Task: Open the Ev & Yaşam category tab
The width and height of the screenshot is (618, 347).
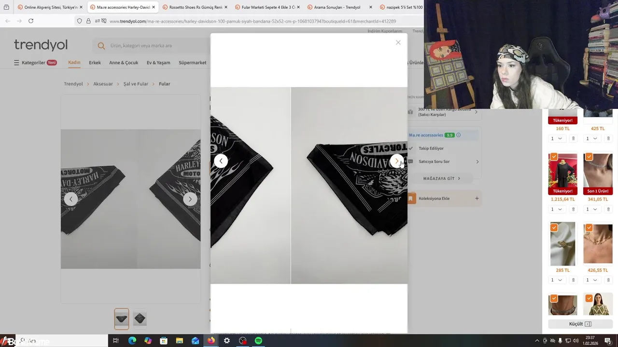Action: pyautogui.click(x=158, y=63)
